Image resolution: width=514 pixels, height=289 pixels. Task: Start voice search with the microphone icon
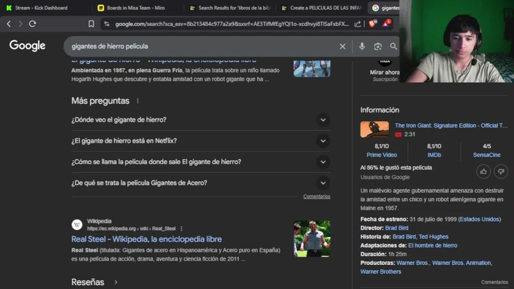coord(362,47)
